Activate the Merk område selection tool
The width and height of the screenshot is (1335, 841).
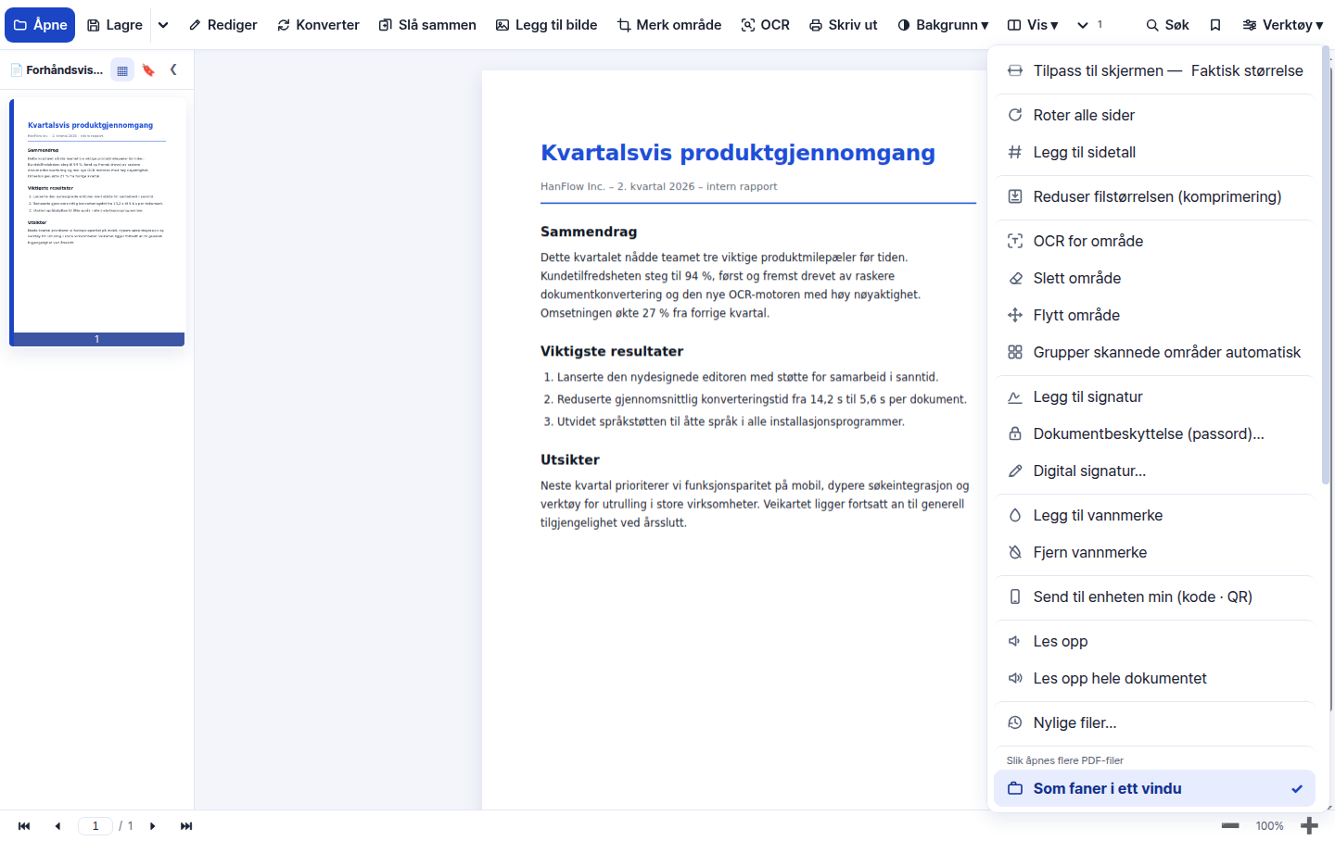click(x=669, y=25)
